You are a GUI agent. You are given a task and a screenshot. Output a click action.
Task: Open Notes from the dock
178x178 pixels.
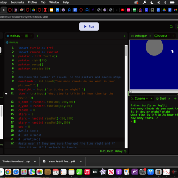pos(71,172)
